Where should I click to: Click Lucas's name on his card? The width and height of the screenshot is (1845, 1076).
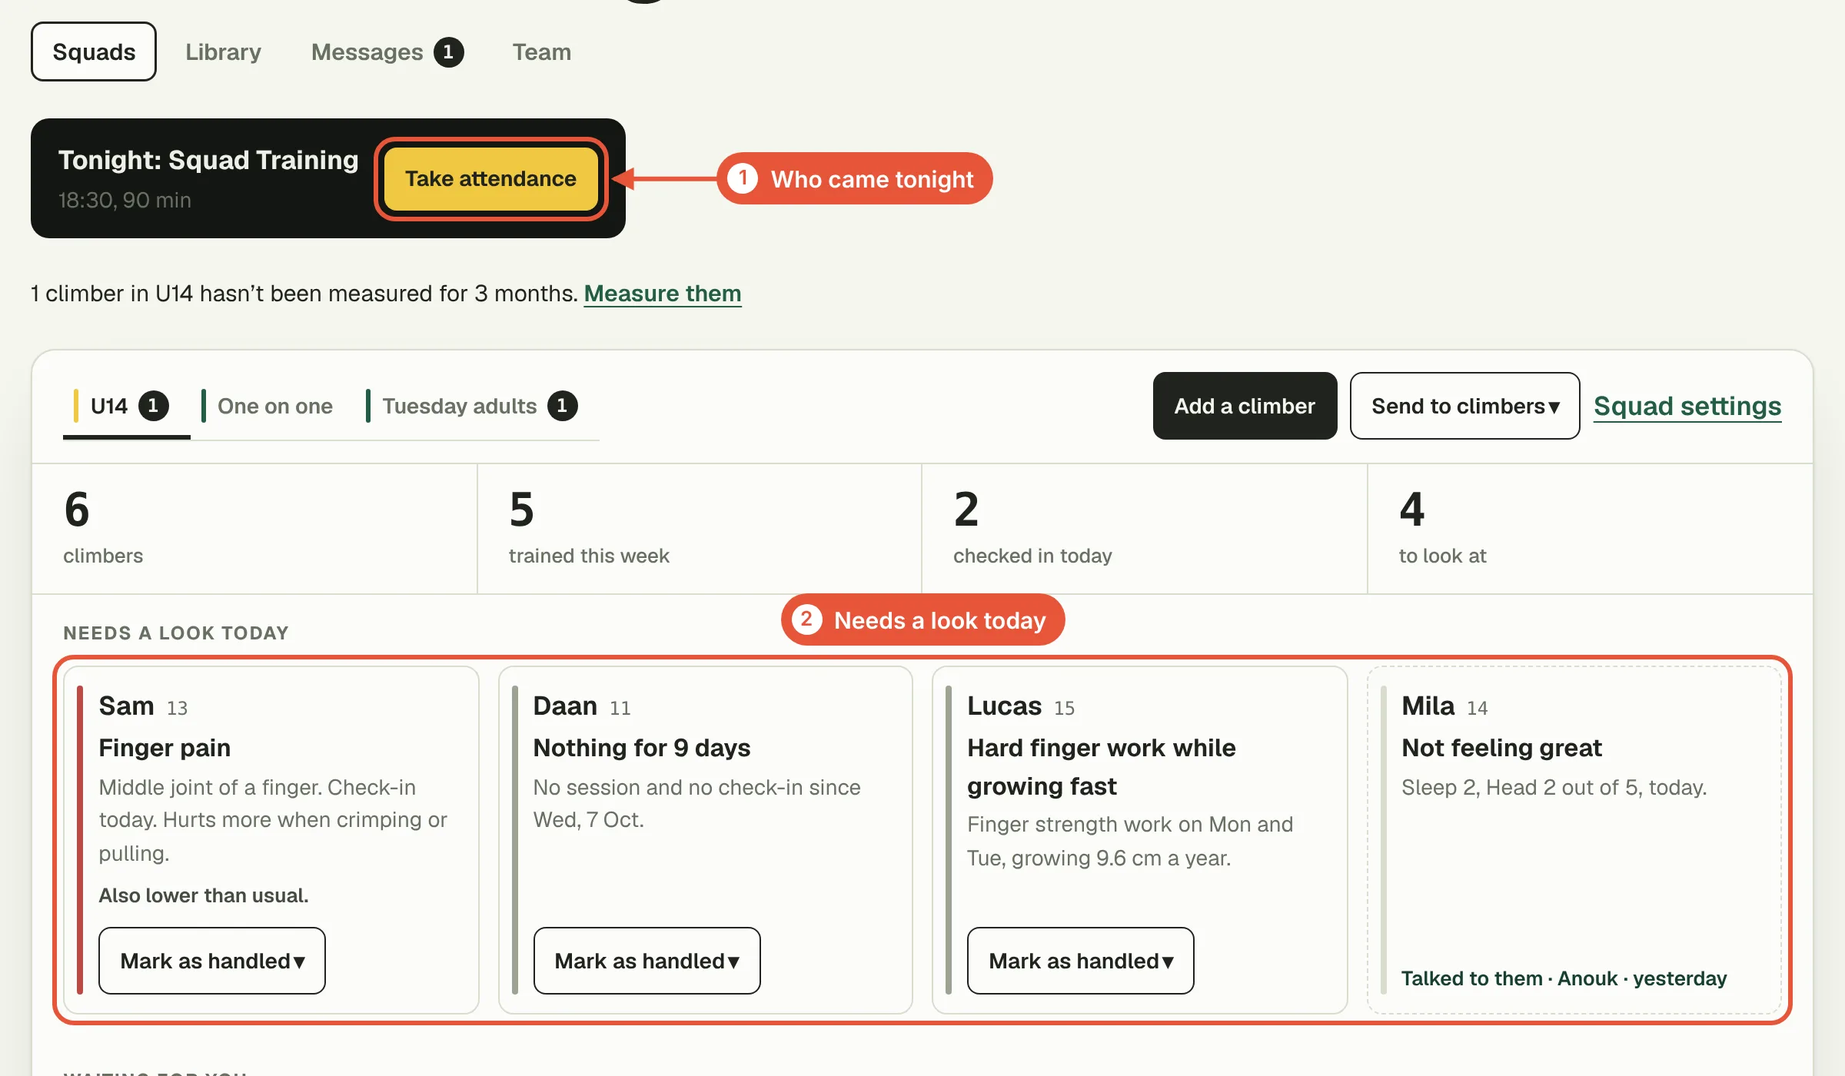click(x=1004, y=706)
